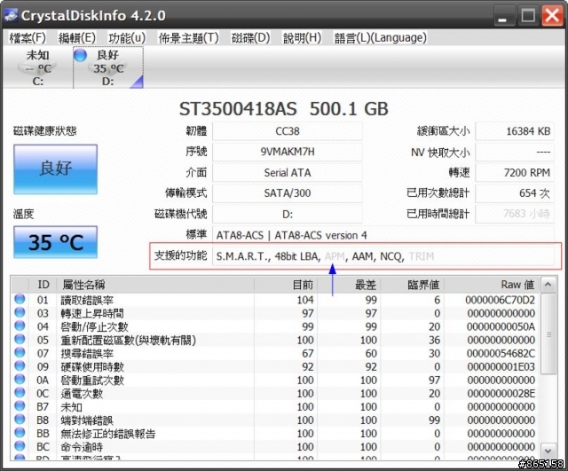Click status dot for attribute 0C 通電次數
The height and width of the screenshot is (471, 568).
[x=20, y=393]
